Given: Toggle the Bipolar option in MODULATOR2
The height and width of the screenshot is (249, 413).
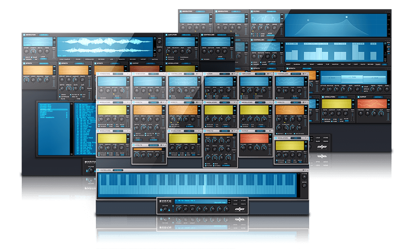Looking at the screenshot, I should tap(206, 124).
